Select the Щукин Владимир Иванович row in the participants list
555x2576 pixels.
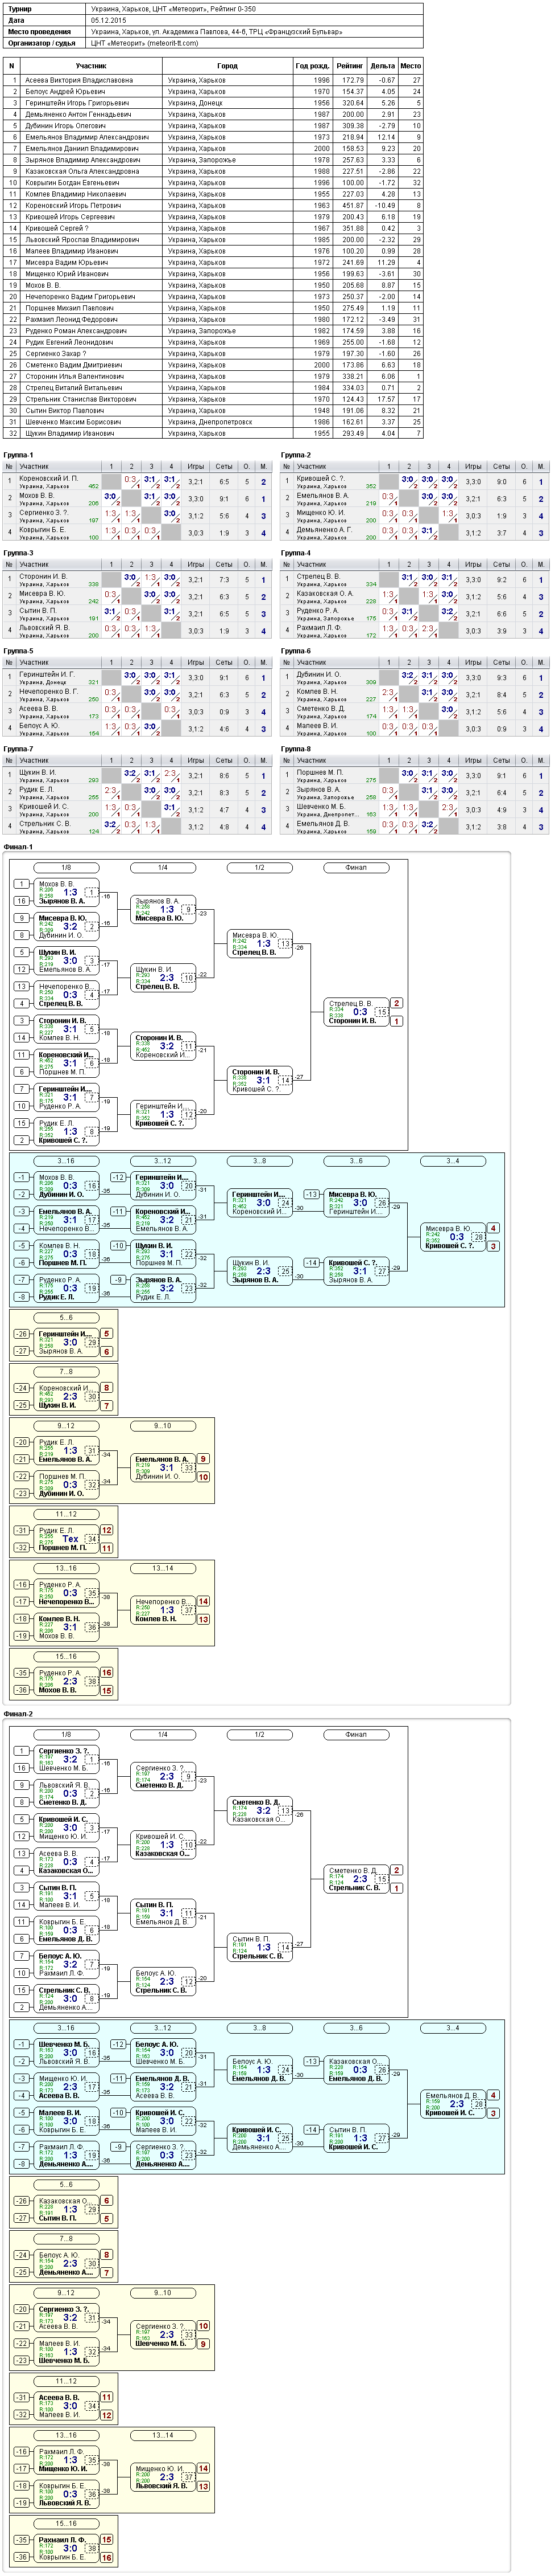(214, 433)
